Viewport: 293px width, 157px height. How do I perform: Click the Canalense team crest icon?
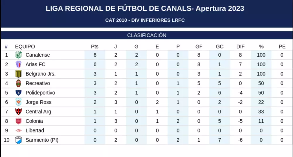(x=18, y=55)
